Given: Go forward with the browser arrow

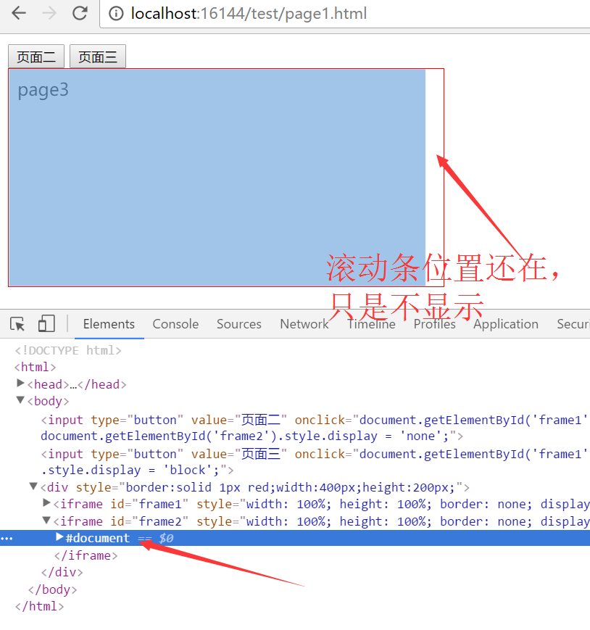Looking at the screenshot, I should point(49,13).
